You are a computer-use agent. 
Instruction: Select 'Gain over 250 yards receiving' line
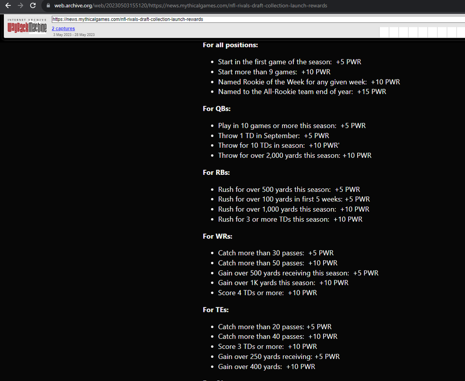279,357
